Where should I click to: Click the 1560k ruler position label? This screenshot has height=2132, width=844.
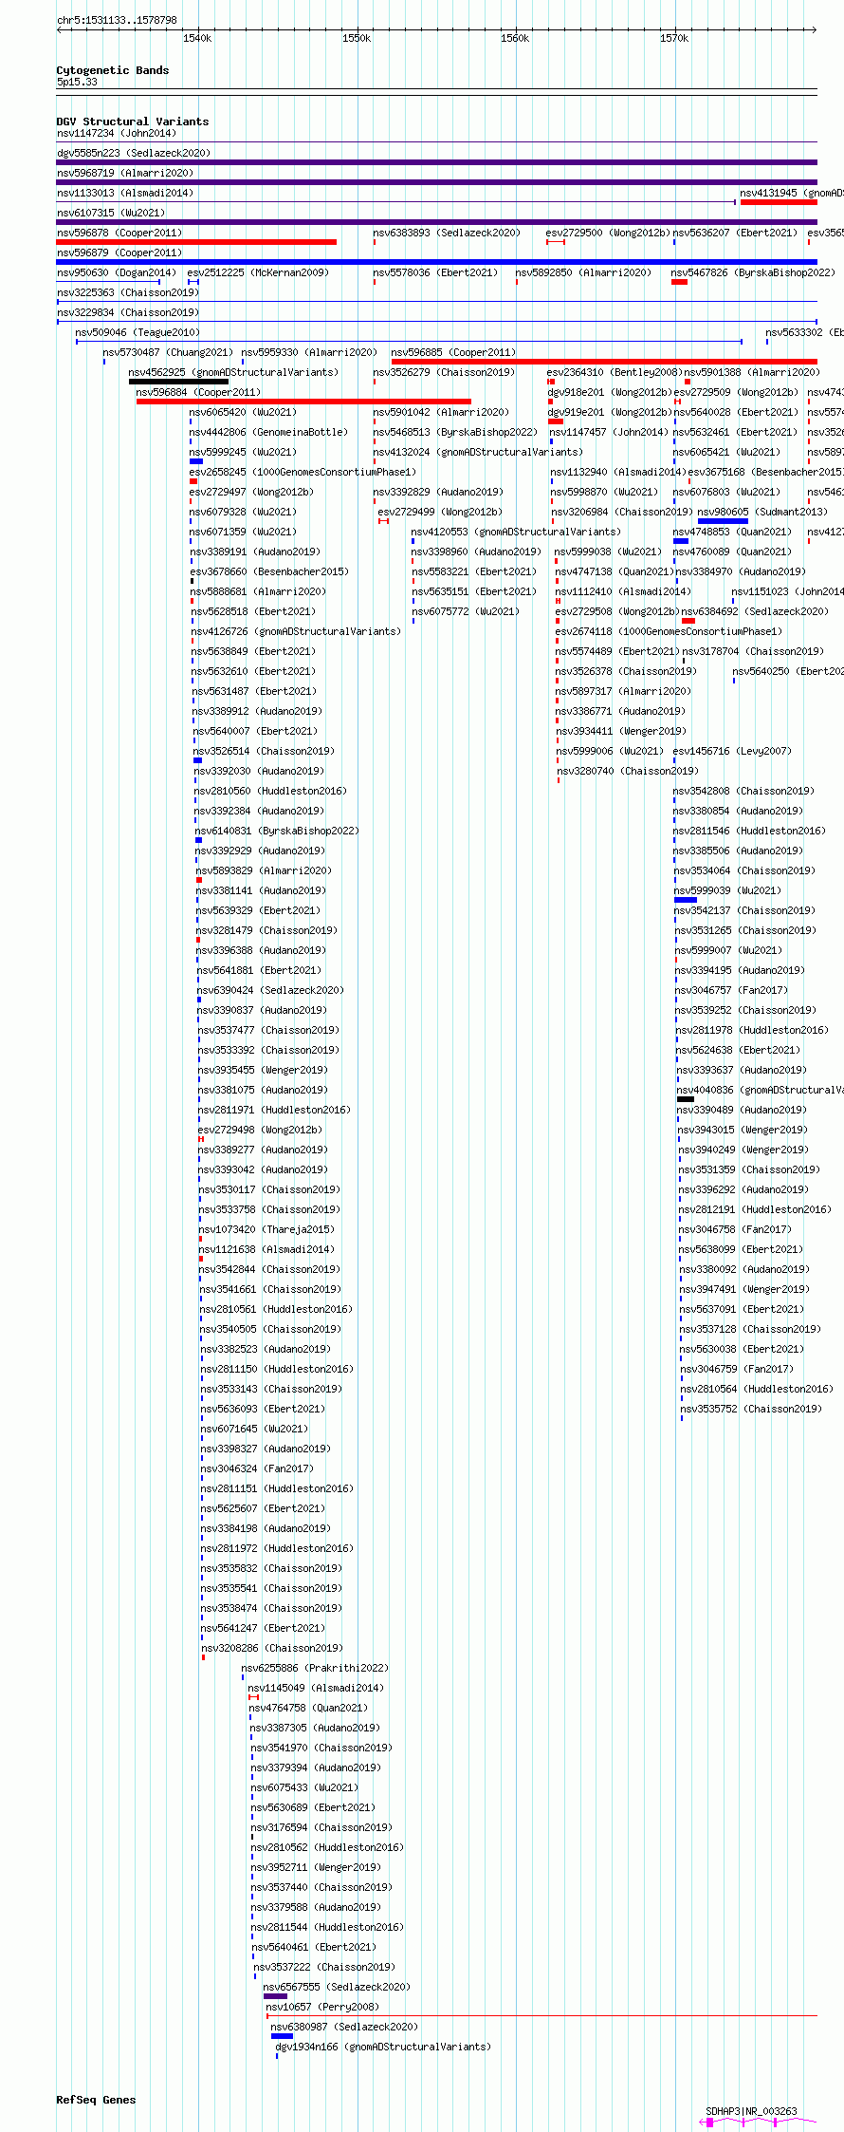(515, 38)
